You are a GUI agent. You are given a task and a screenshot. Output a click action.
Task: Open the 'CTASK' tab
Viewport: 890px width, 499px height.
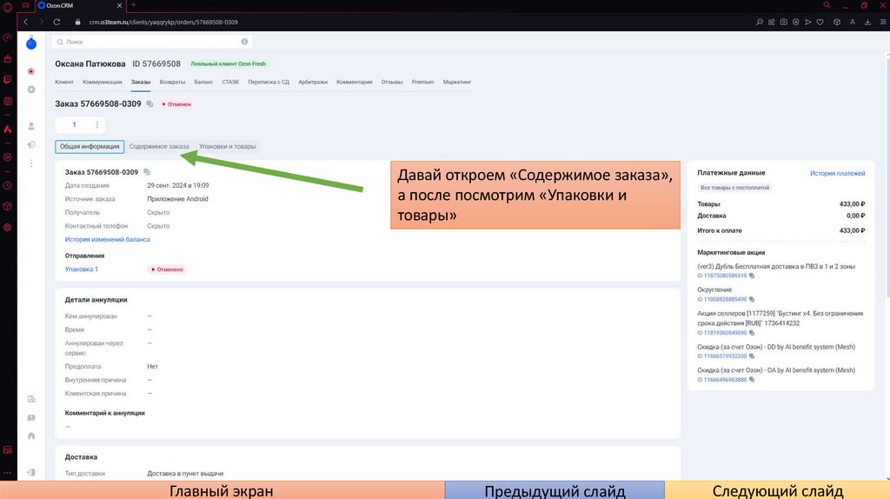tap(230, 82)
